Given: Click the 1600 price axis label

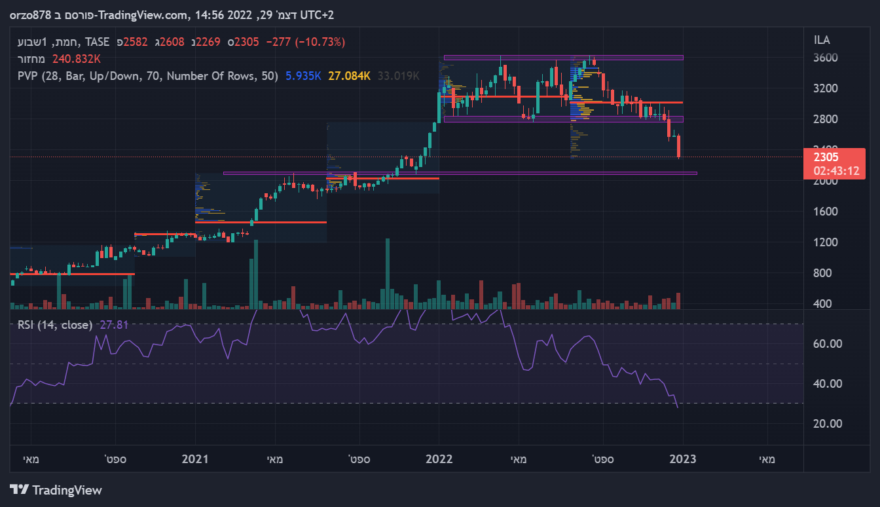Looking at the screenshot, I should pos(824,212).
